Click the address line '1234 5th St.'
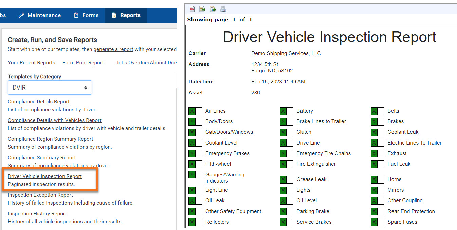 (265, 64)
